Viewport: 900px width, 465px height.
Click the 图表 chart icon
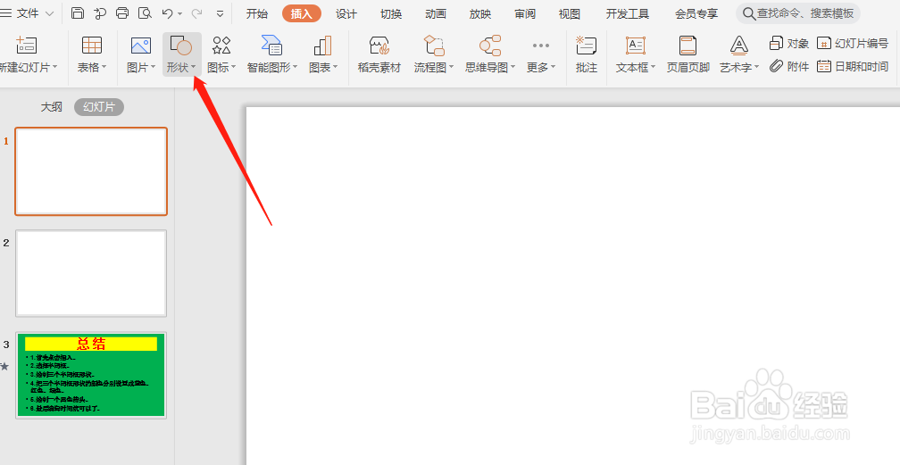(322, 46)
